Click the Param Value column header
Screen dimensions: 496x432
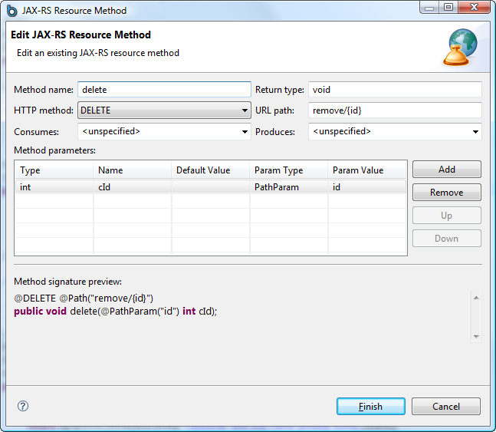(366, 170)
